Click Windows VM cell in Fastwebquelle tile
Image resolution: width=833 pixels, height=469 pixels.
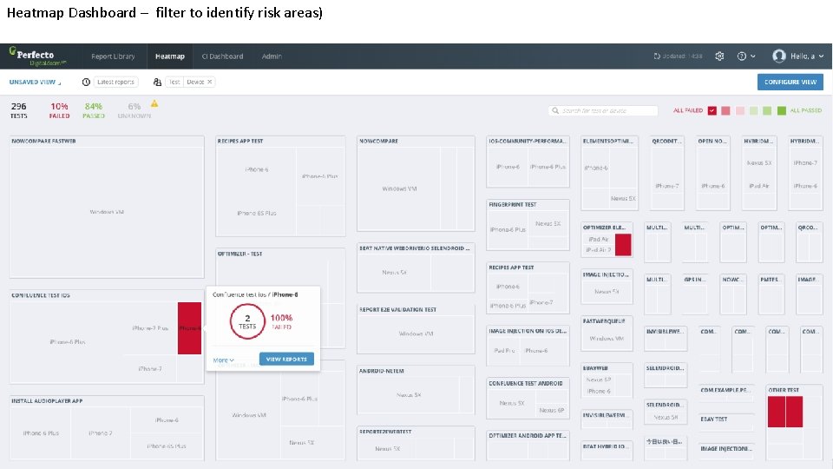click(607, 338)
